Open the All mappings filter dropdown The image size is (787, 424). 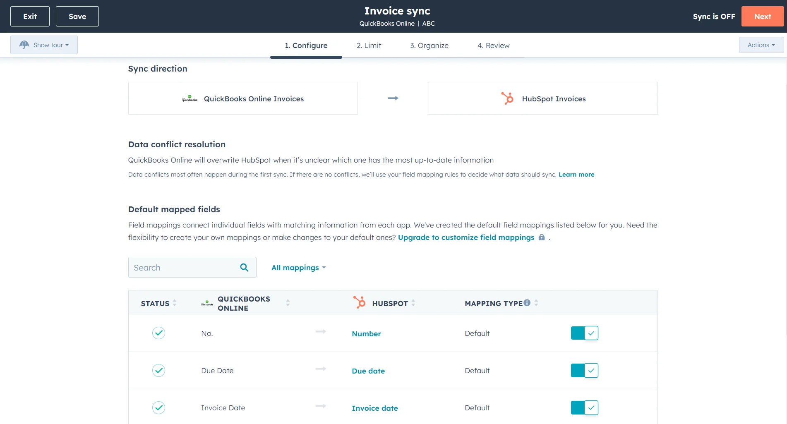click(298, 267)
